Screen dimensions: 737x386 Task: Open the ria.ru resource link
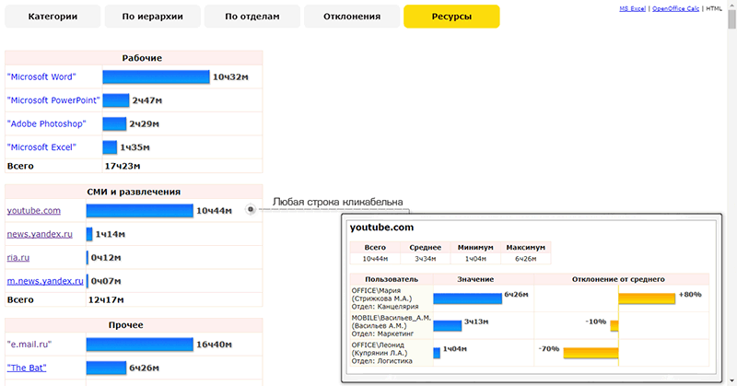click(x=19, y=258)
